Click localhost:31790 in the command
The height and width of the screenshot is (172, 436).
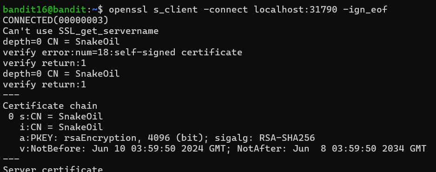(x=296, y=10)
